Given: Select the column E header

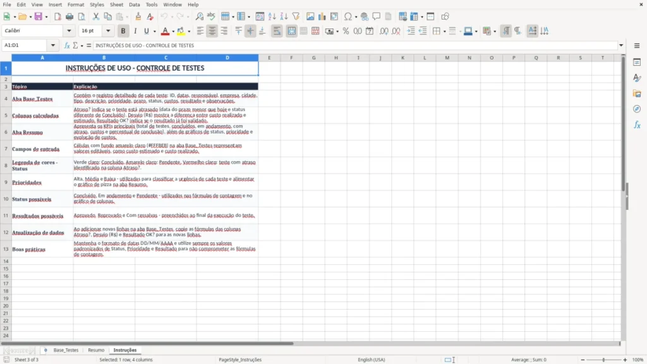Looking at the screenshot, I should point(269,58).
